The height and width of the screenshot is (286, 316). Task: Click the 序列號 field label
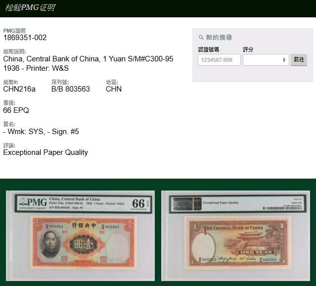coord(60,82)
